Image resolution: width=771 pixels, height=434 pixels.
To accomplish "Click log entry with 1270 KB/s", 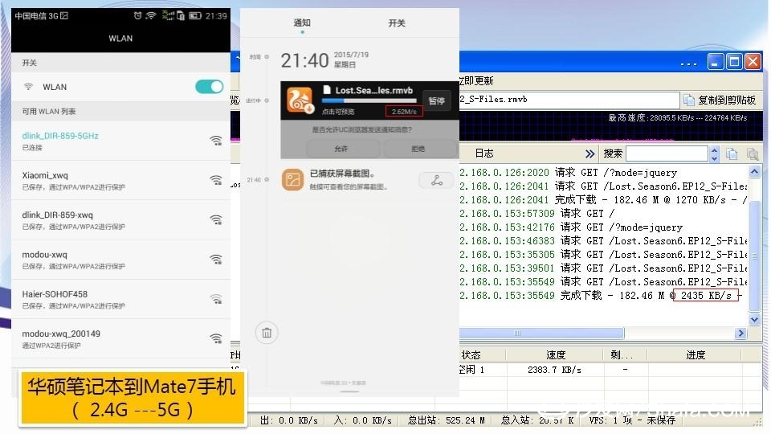I will 603,200.
